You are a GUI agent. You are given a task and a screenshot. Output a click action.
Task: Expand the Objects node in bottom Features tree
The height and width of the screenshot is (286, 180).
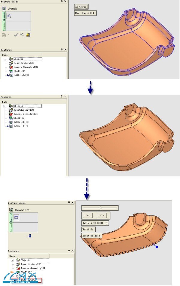(x=12, y=260)
